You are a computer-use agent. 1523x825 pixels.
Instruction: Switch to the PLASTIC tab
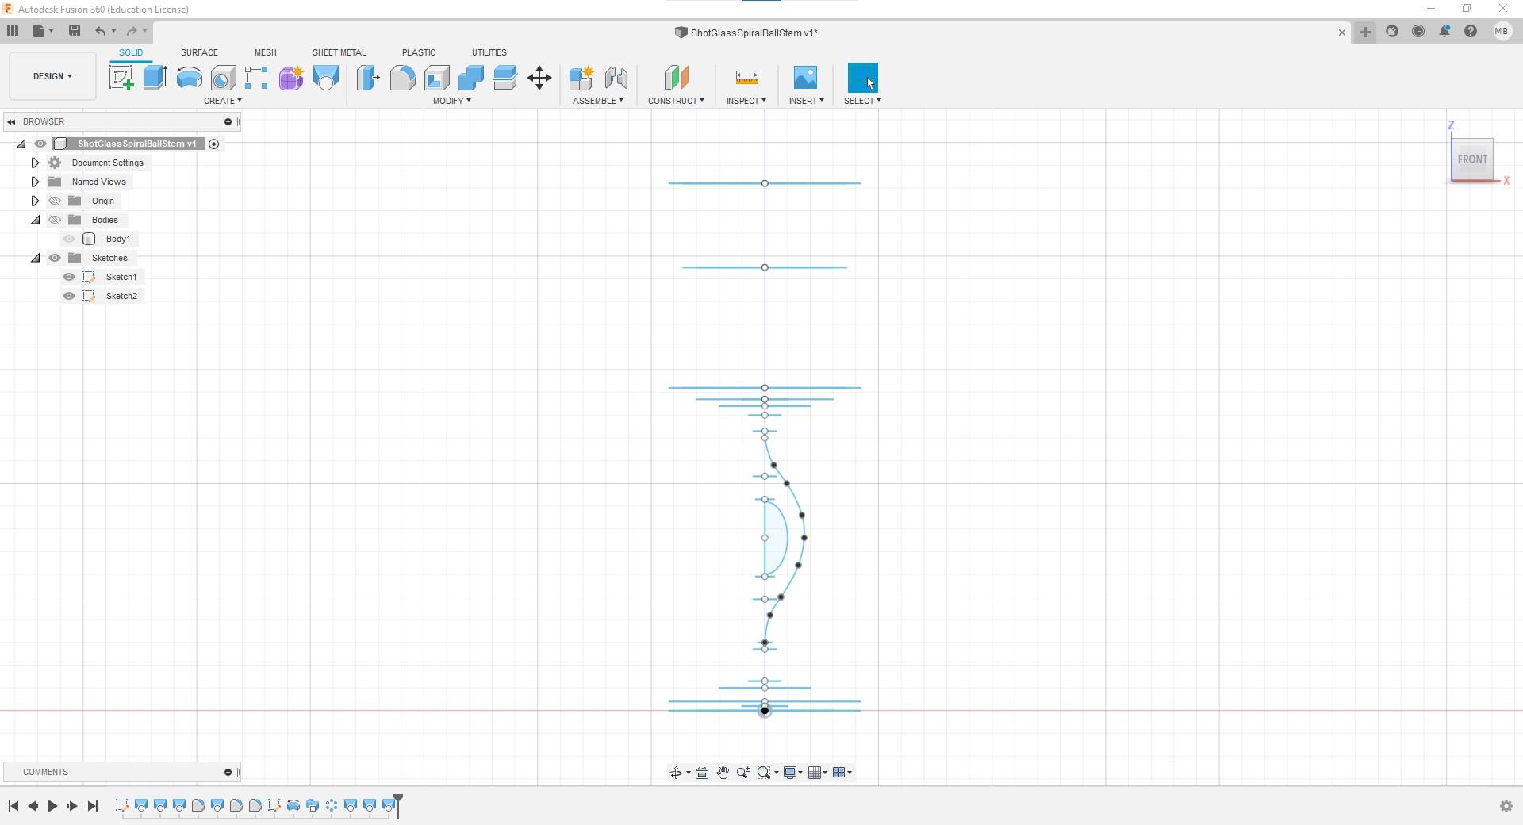(419, 52)
